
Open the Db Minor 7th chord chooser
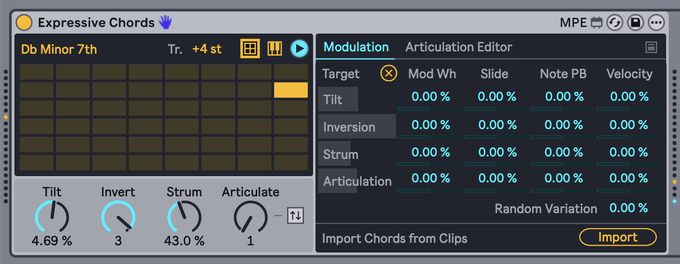[x=59, y=49]
